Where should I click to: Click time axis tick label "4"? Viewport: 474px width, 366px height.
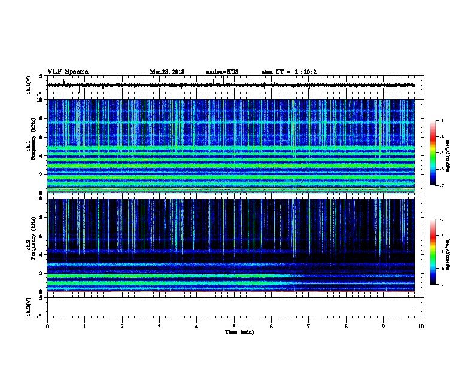point(197,327)
